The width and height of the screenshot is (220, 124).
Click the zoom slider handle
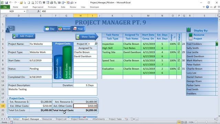pyautogui.click(x=206, y=122)
